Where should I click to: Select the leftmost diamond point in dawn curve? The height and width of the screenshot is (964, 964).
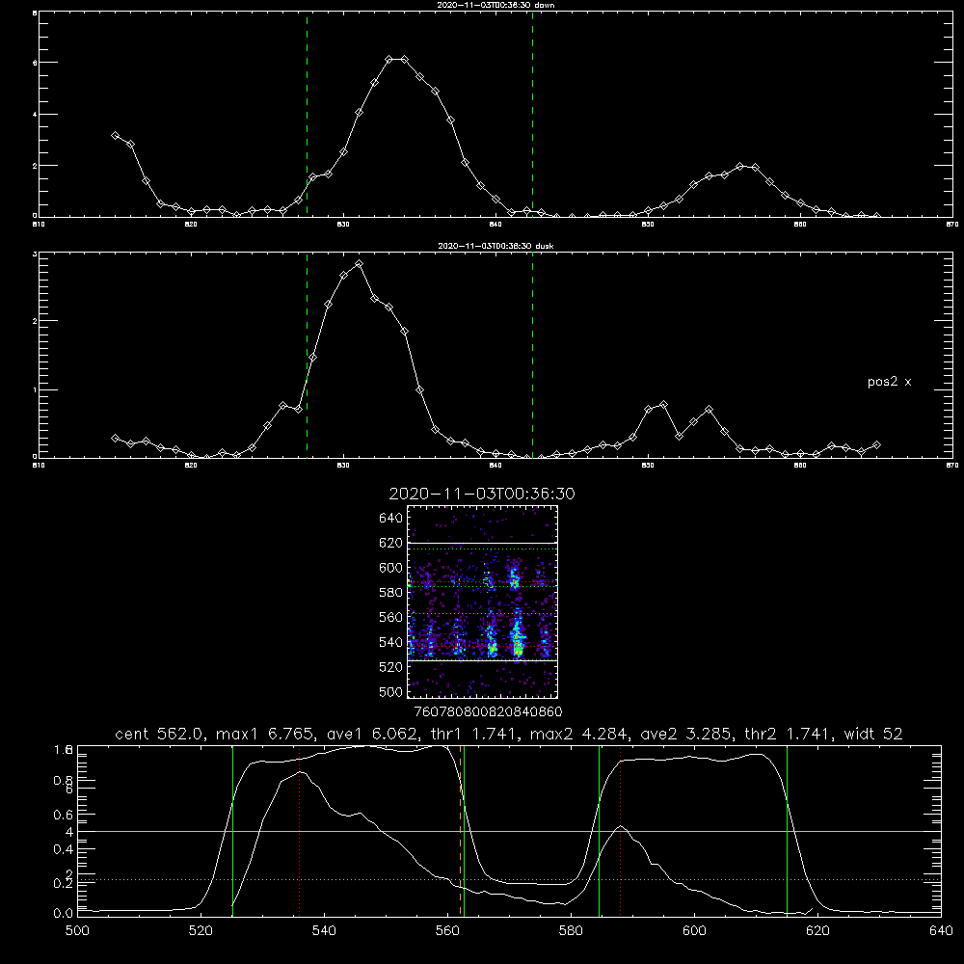pyautogui.click(x=115, y=135)
